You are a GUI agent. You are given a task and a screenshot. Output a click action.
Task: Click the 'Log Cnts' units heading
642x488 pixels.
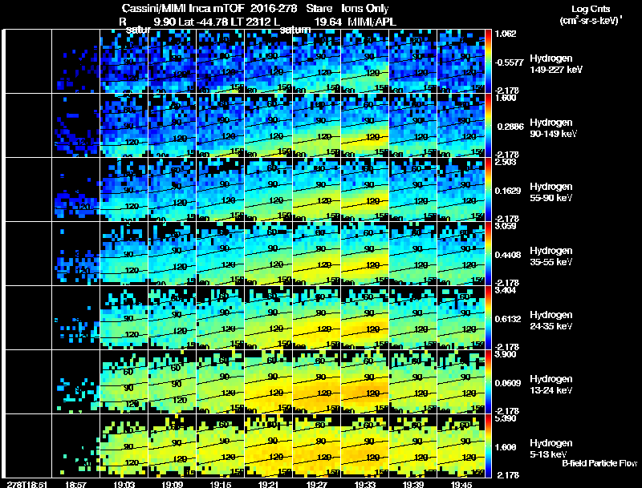(x=591, y=9)
